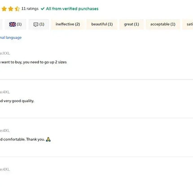The image size is (193, 193).
Task: Select the 'beautiful (1)' filter tag
Action: pyautogui.click(x=102, y=24)
